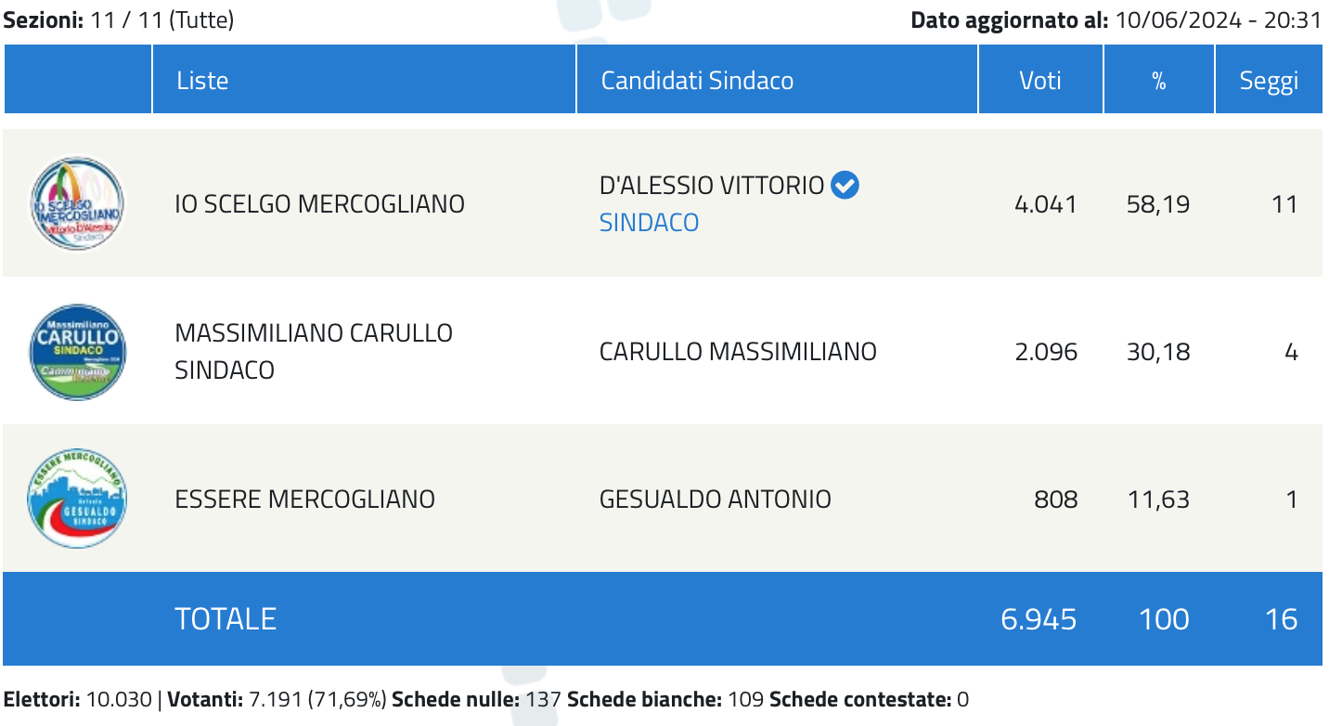Click the Essere Mercogliano list logo
The height and width of the screenshot is (726, 1329).
(x=77, y=499)
